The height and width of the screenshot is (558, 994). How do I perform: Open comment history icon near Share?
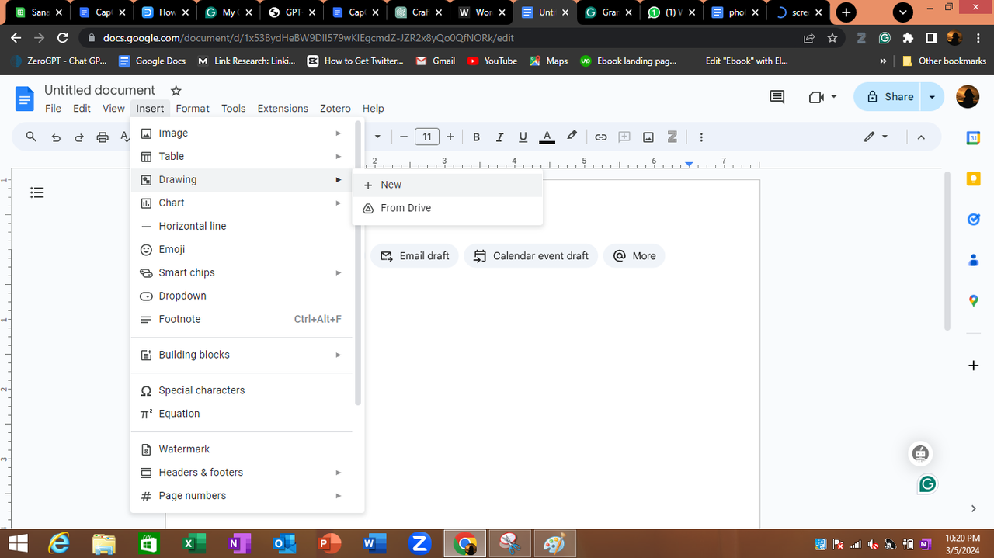click(777, 97)
